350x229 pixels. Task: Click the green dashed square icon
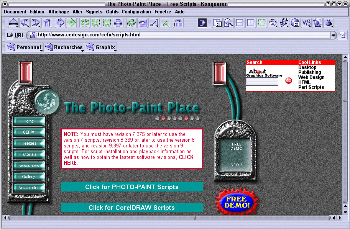pos(262,23)
